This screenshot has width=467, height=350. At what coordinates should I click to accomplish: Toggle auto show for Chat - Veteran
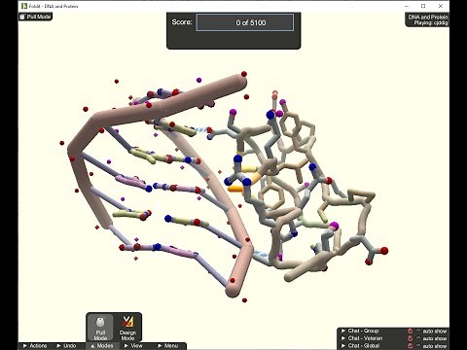pos(432,338)
